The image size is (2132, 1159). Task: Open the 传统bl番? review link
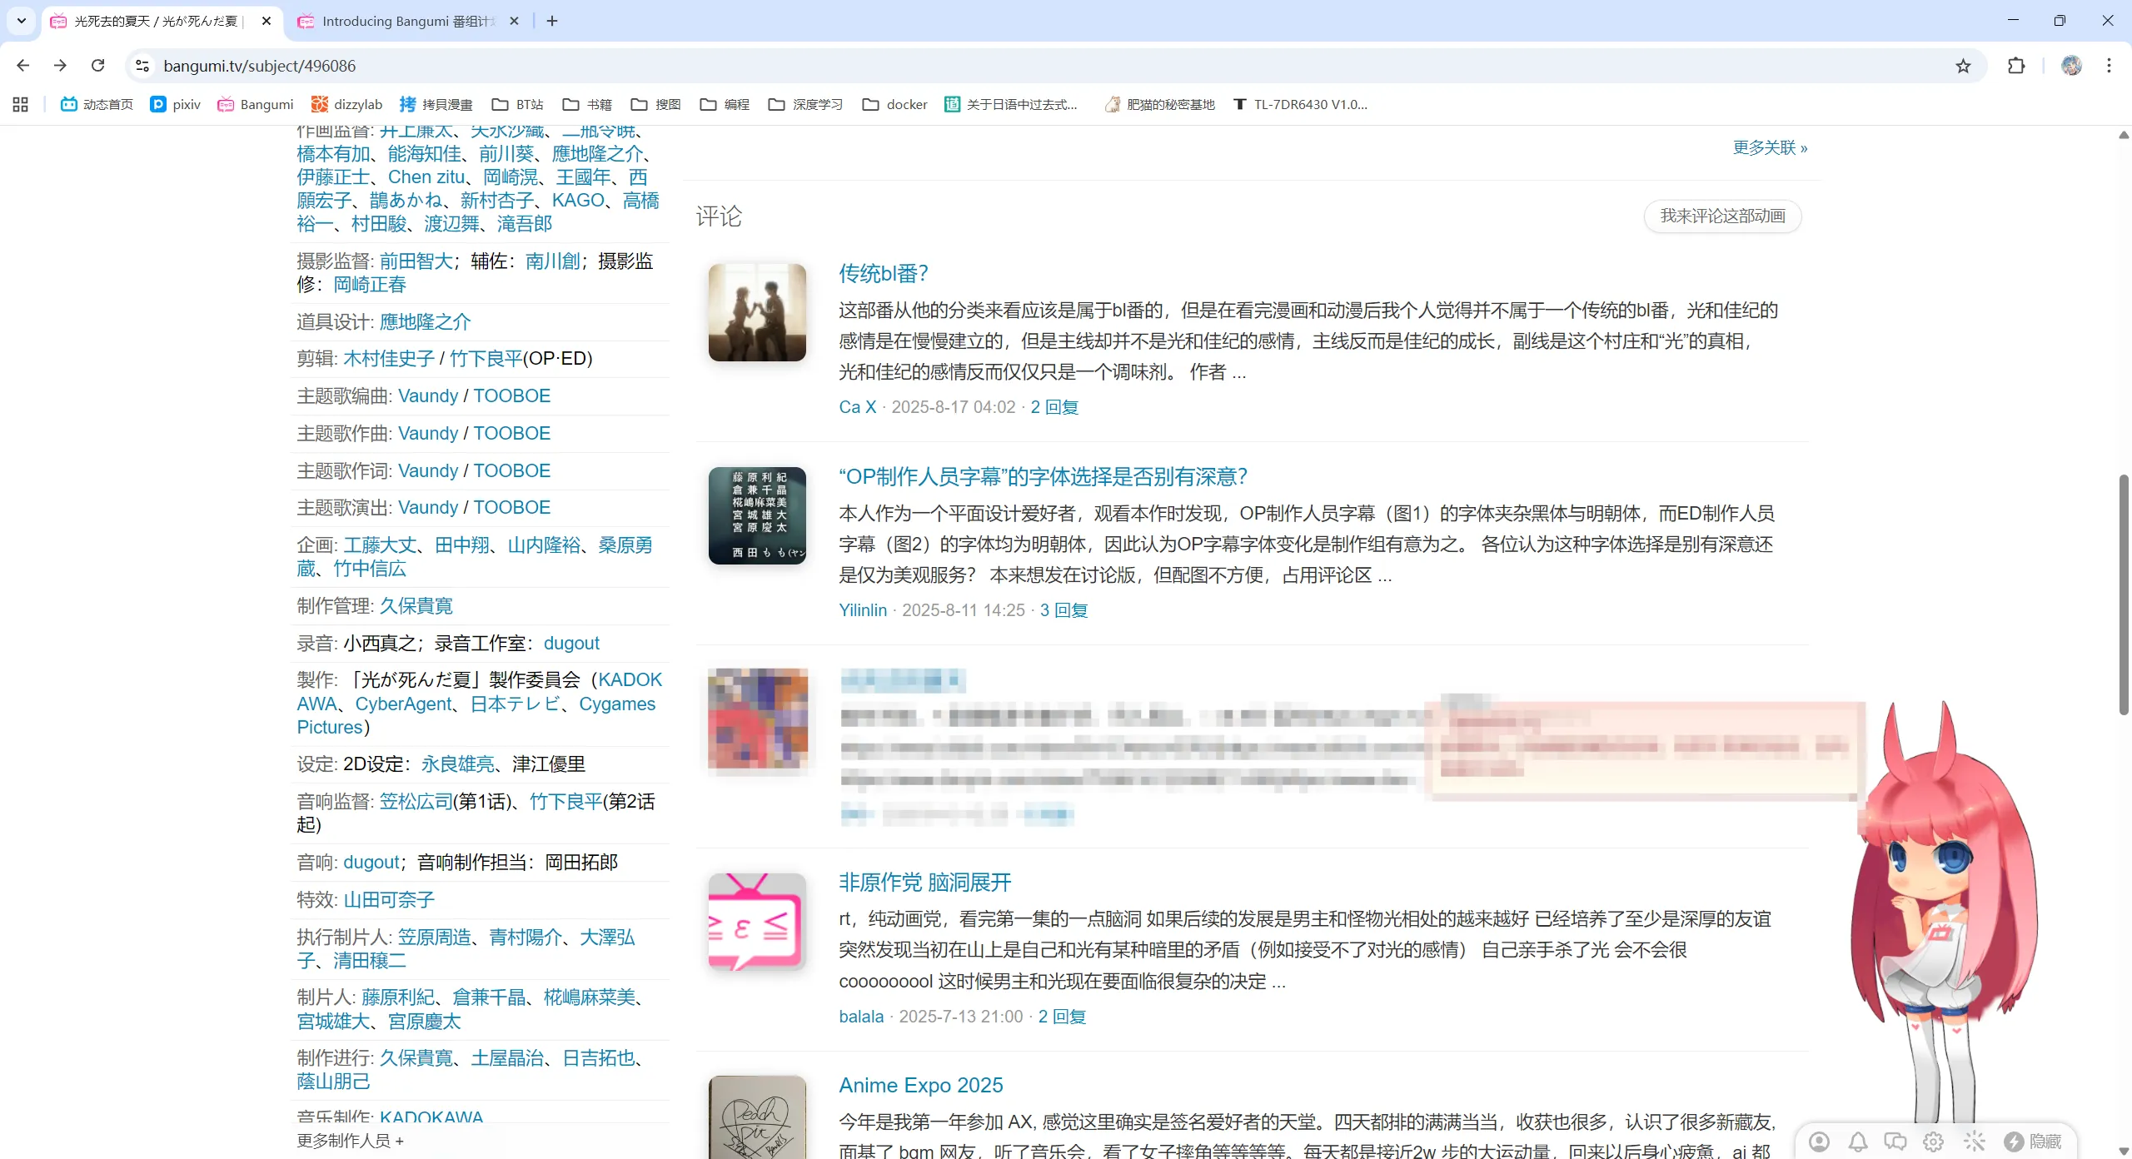coord(883,273)
